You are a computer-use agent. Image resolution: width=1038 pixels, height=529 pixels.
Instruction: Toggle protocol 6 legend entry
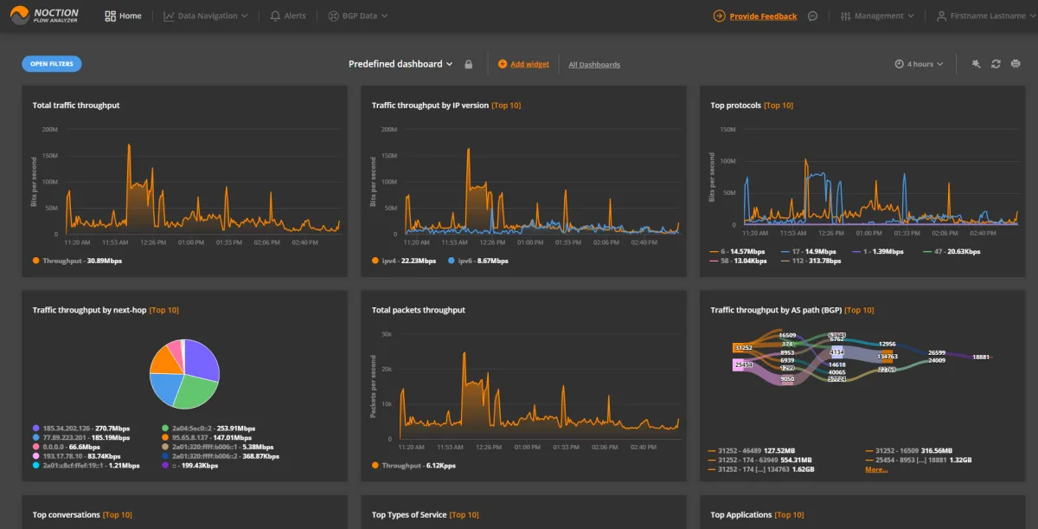point(737,251)
